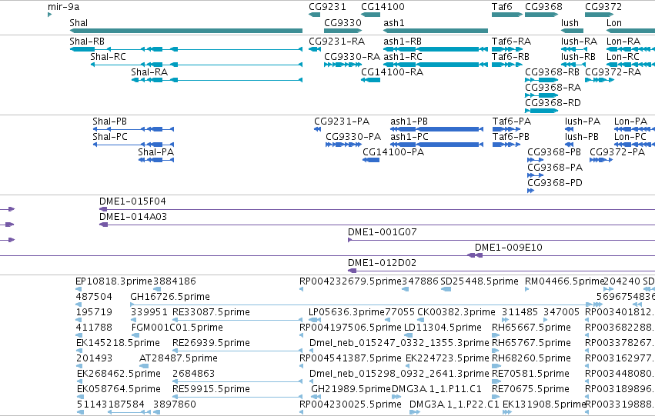This screenshot has width=655, height=416.
Task: Select the Lon gene label
Action: [x=614, y=23]
